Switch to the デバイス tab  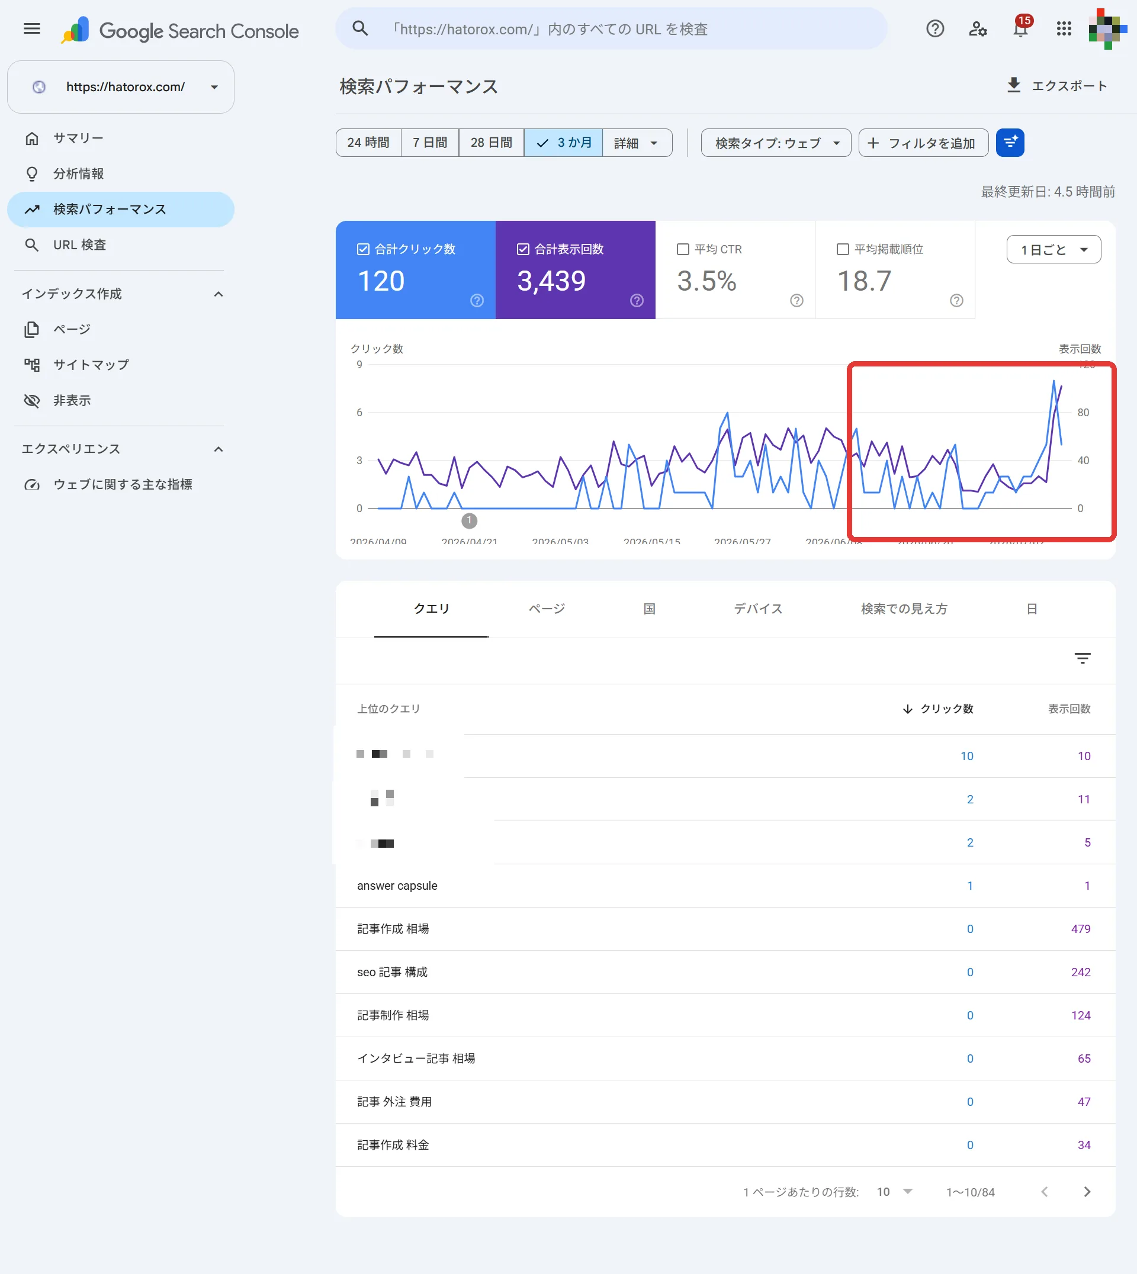(758, 609)
